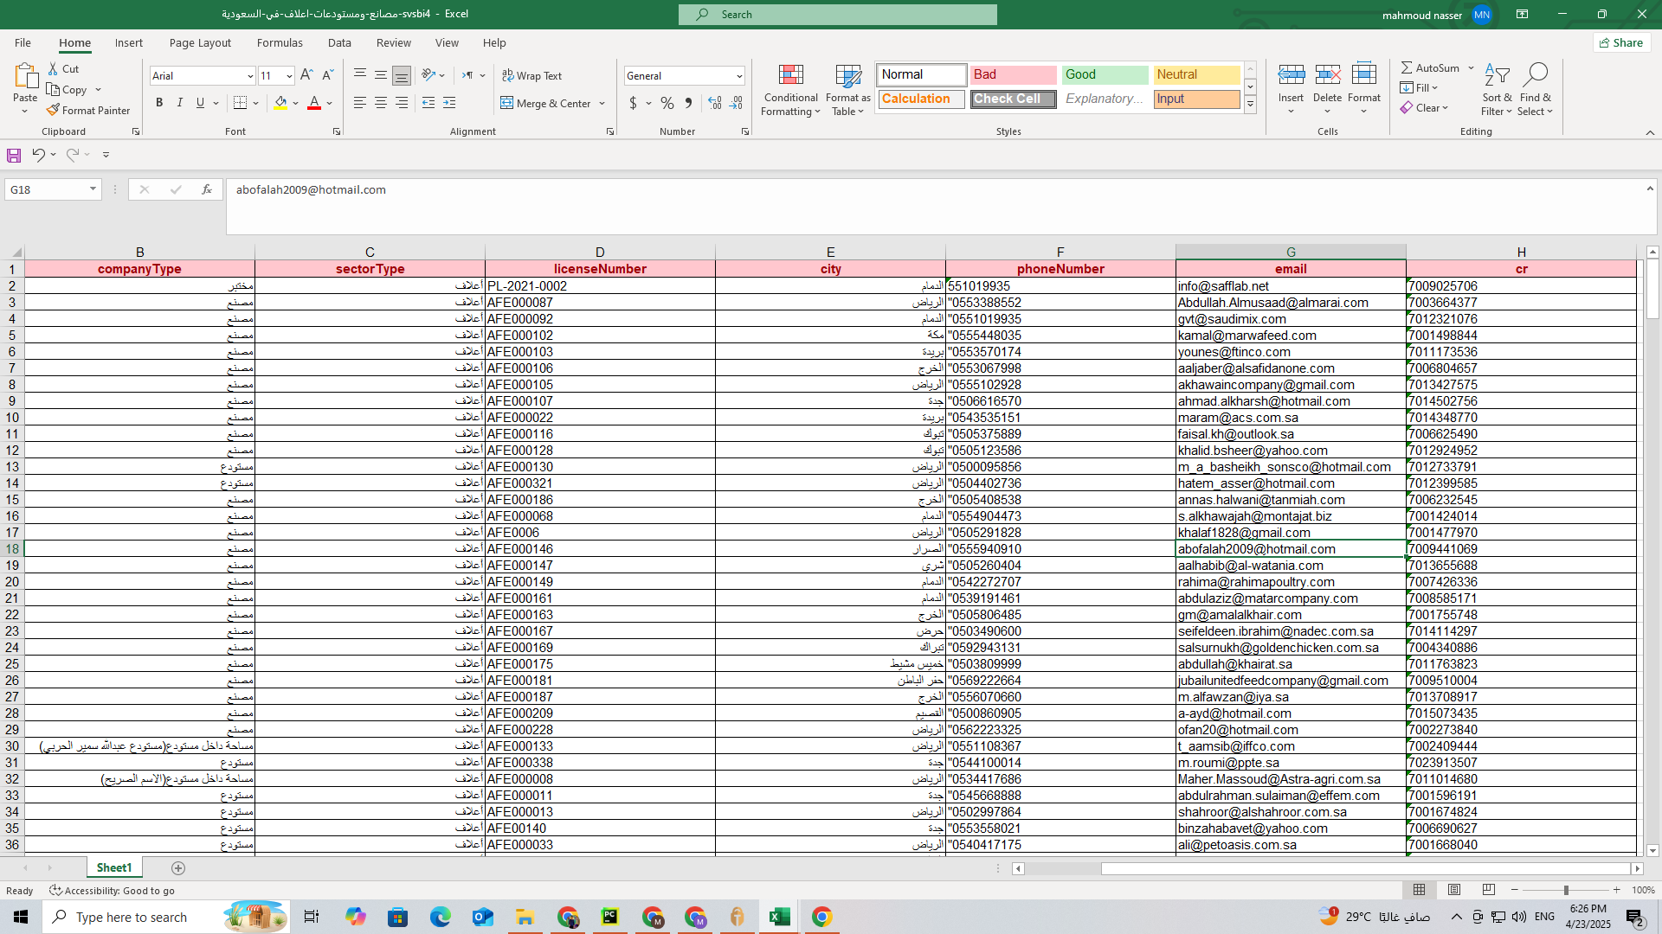Screen dimensions: 1662x934
Task: Open the General number format dropdown
Action: click(738, 76)
